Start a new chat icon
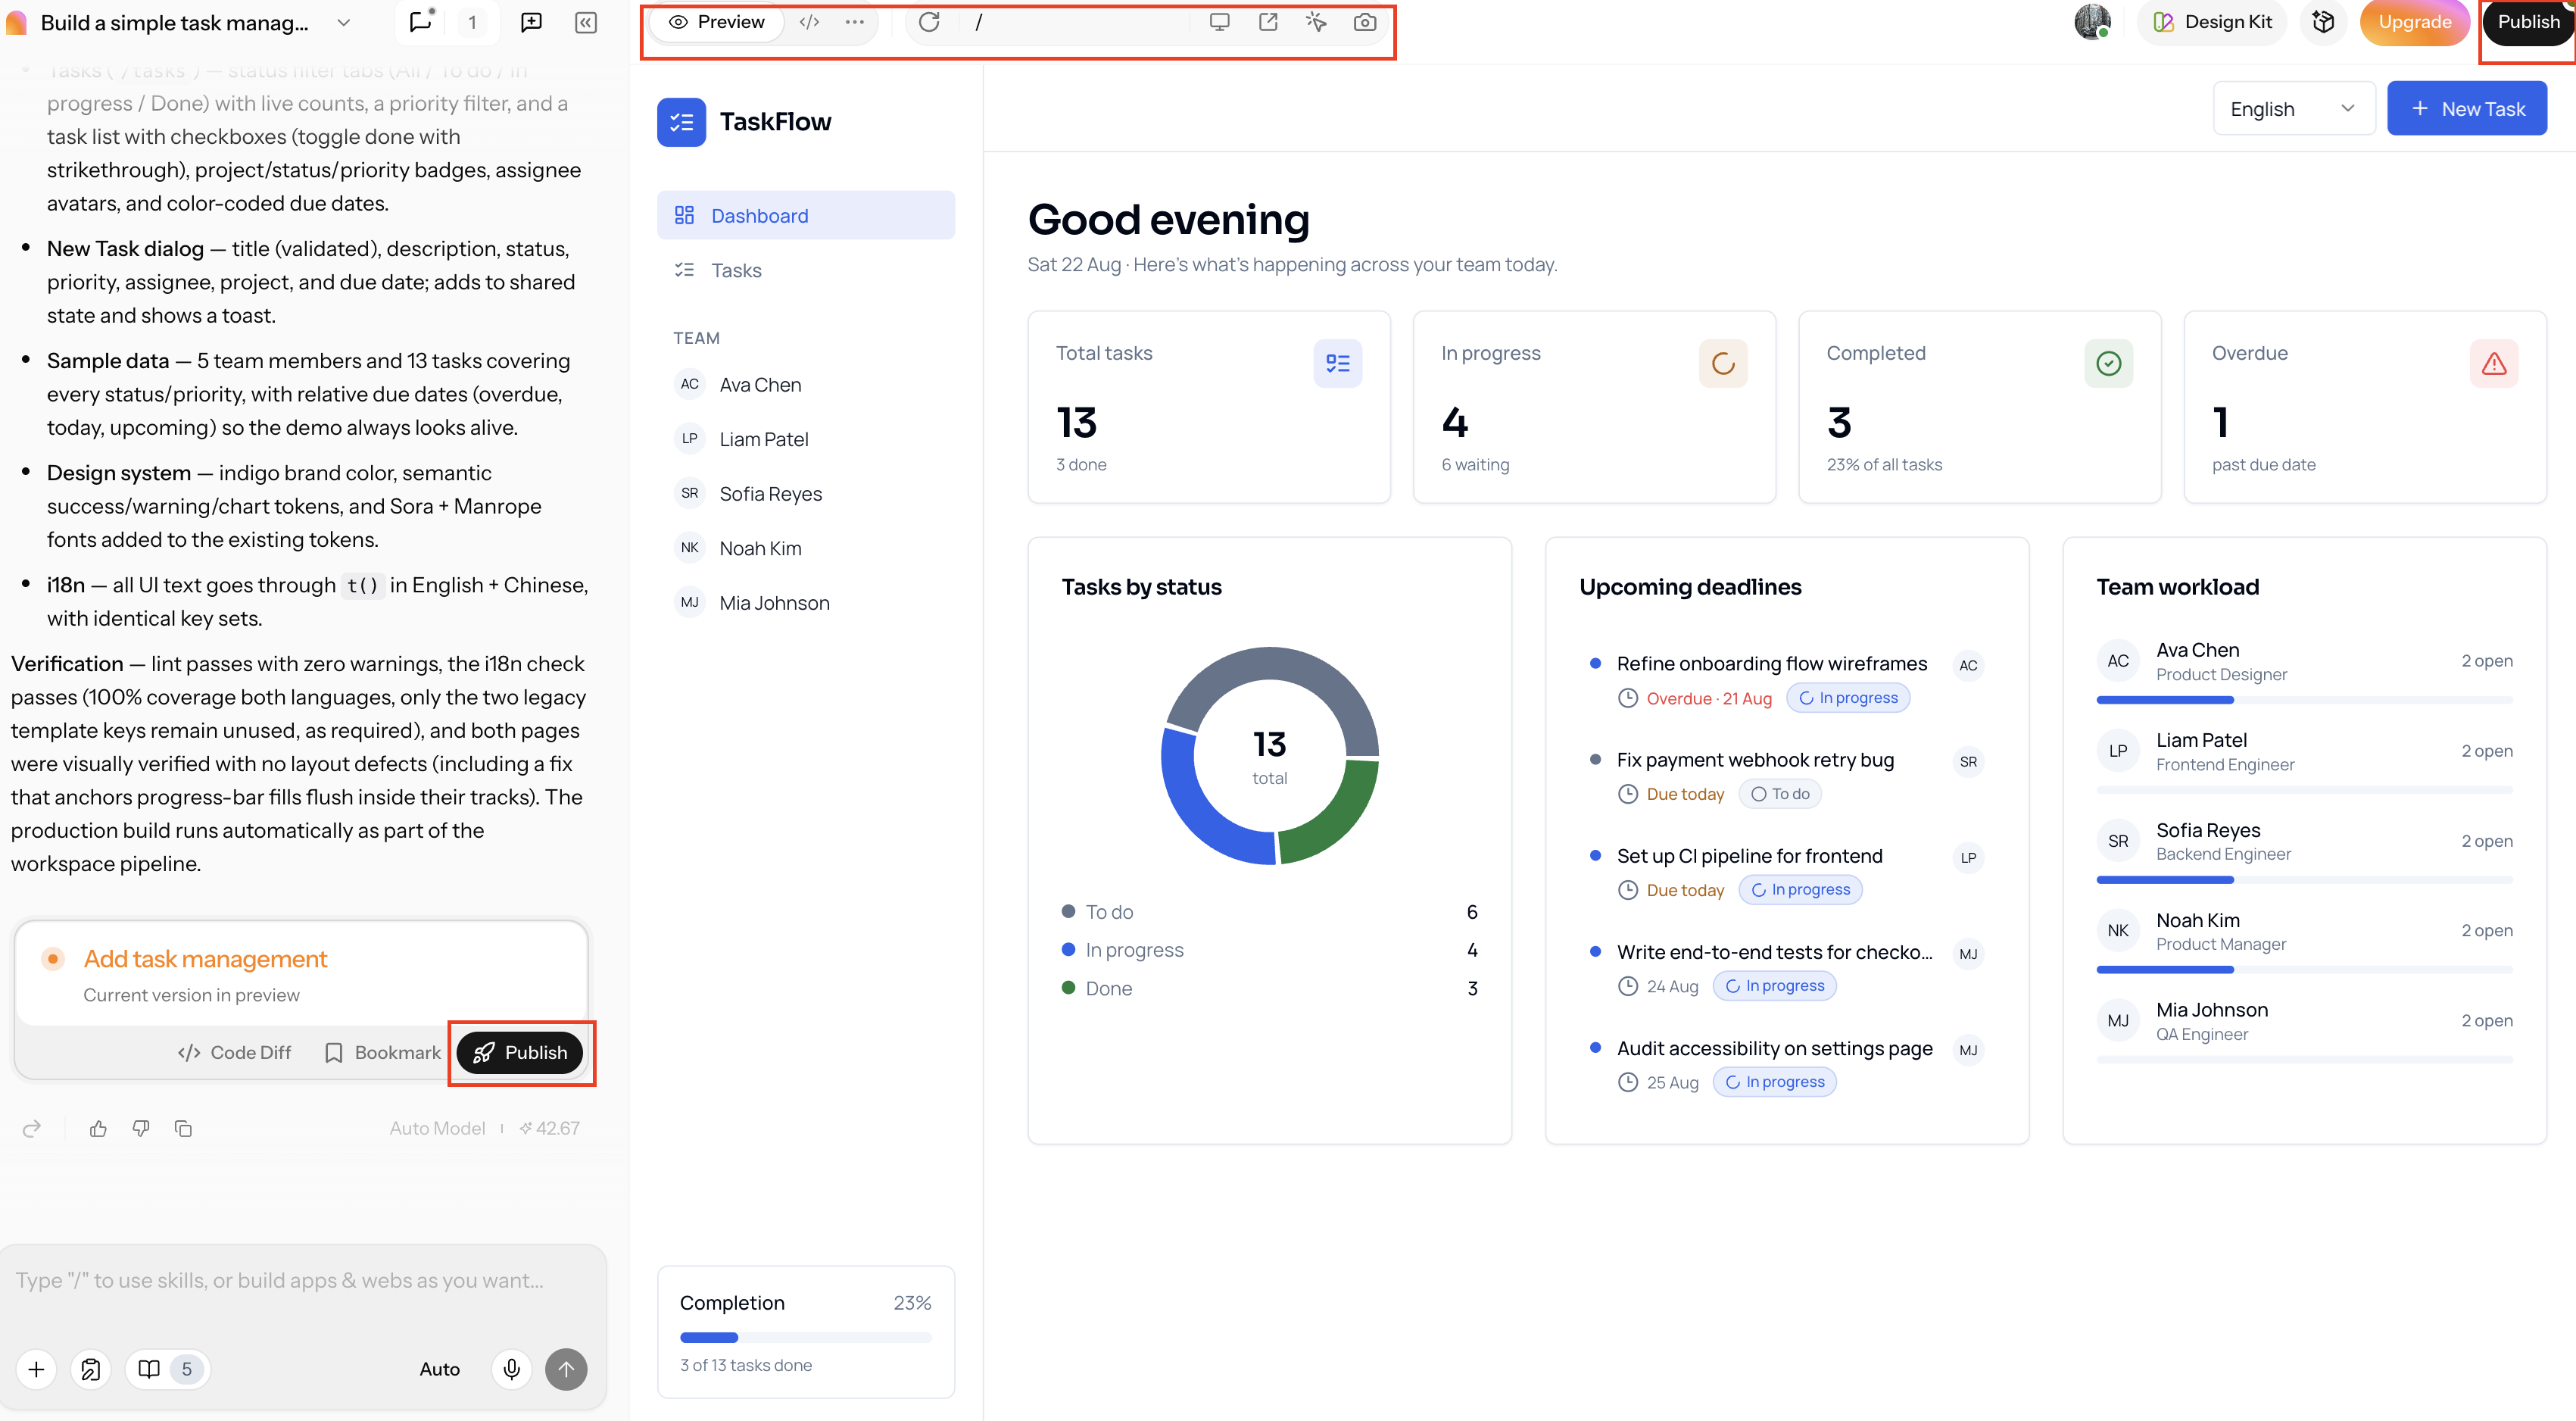 (x=531, y=22)
